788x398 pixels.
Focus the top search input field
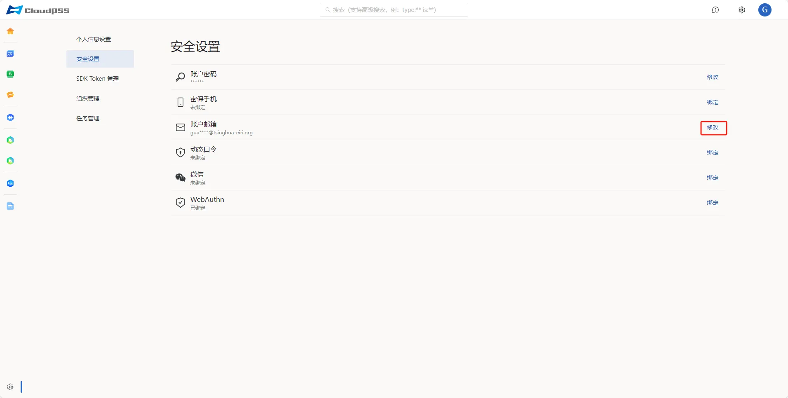click(x=394, y=10)
